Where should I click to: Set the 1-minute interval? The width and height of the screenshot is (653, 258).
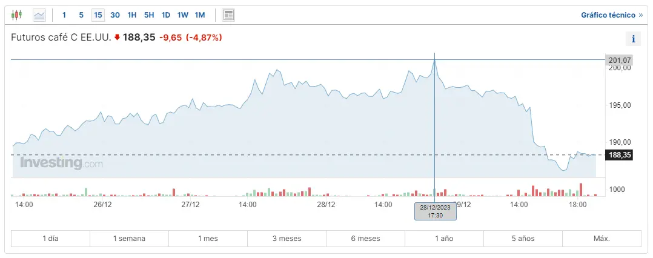pyautogui.click(x=64, y=15)
